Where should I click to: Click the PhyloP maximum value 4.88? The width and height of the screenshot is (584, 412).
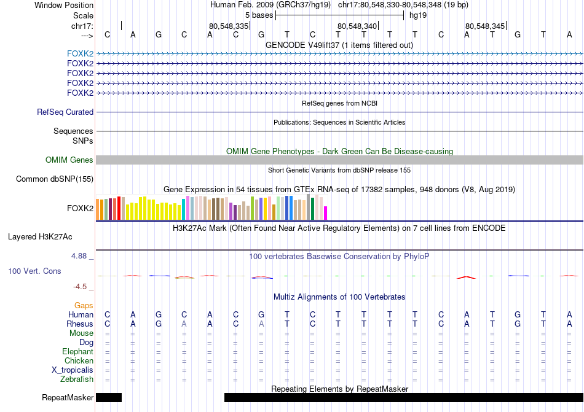pyautogui.click(x=79, y=256)
